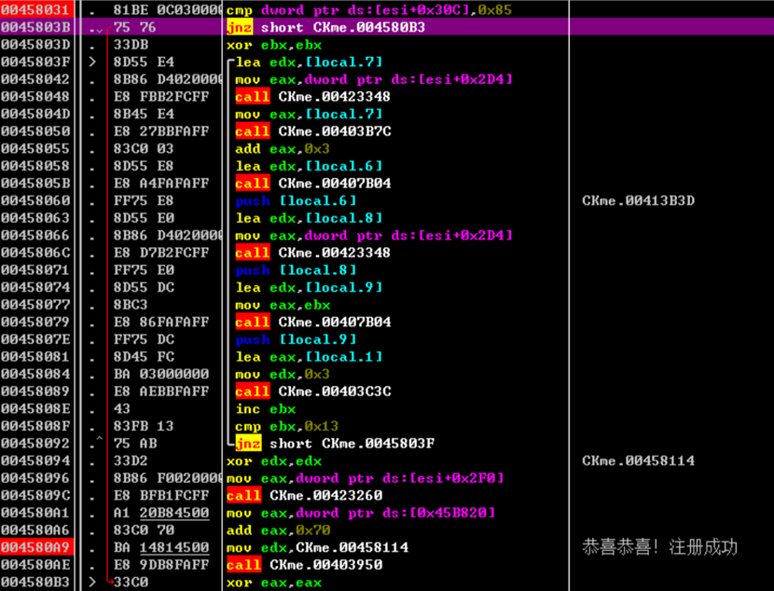Select push [local.9] instruction
774x591 pixels.
click(x=296, y=339)
